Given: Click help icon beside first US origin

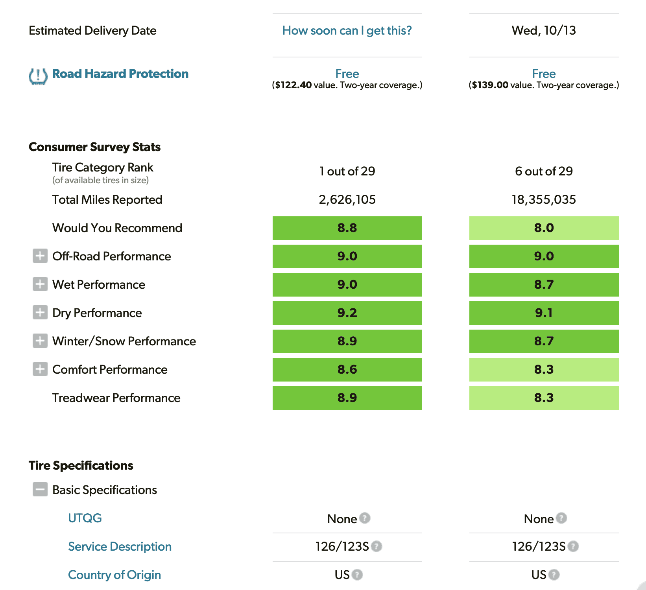Looking at the screenshot, I should (357, 575).
